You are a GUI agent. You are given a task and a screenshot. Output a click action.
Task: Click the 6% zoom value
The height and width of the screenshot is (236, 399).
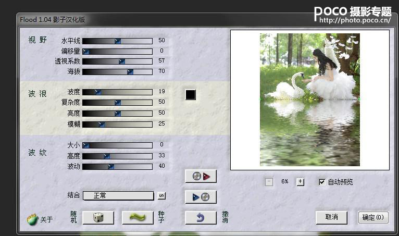tap(285, 181)
